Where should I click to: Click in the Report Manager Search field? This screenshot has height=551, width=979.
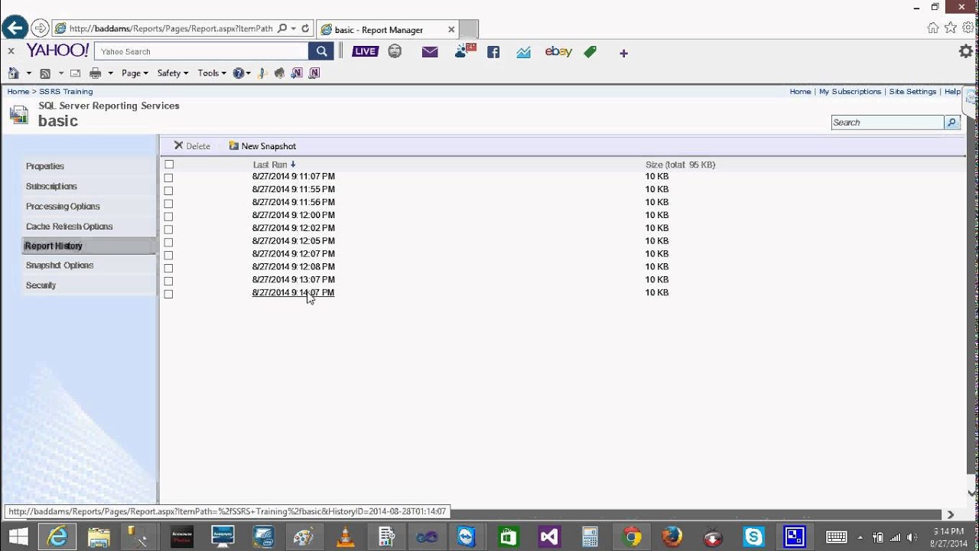click(888, 122)
